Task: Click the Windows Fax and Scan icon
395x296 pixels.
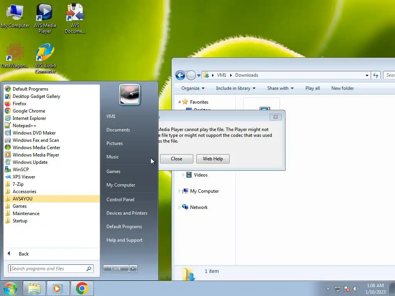Action: pyautogui.click(x=8, y=140)
